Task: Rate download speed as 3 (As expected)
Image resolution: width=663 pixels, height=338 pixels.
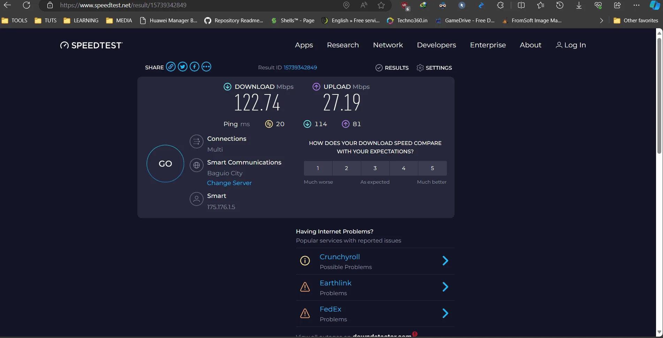Action: (375, 168)
